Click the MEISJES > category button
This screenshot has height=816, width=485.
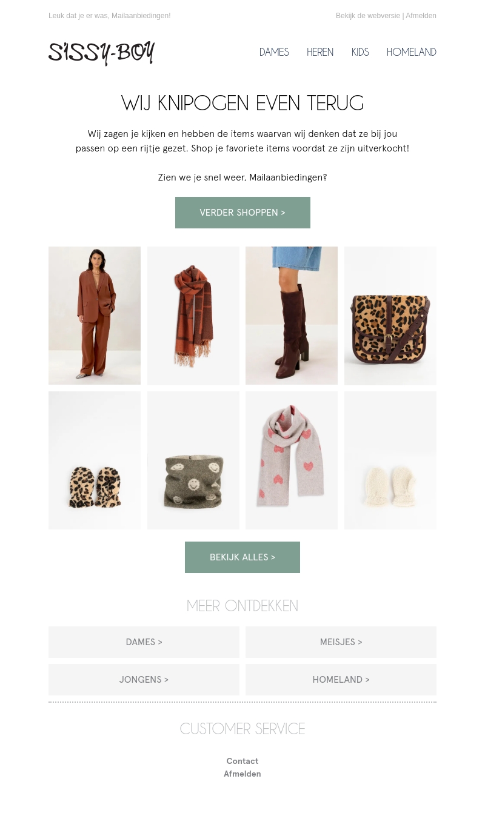[x=341, y=642]
